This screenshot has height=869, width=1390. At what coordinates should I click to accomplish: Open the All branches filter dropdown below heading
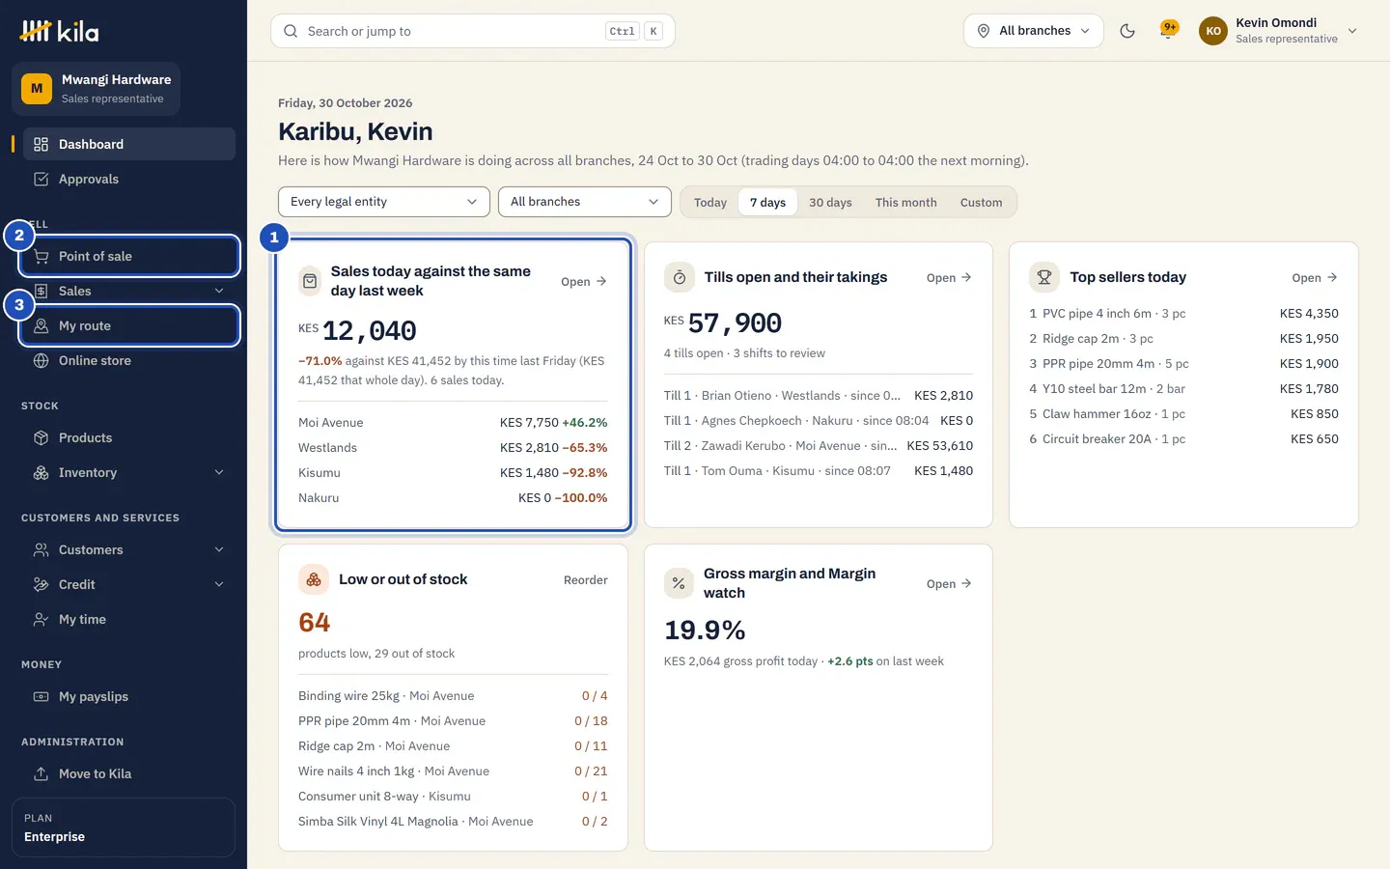click(x=585, y=202)
